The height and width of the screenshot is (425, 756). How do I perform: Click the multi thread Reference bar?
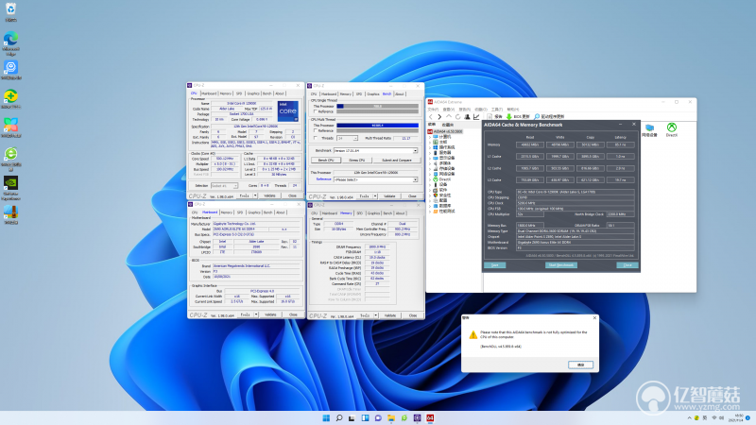click(377, 131)
